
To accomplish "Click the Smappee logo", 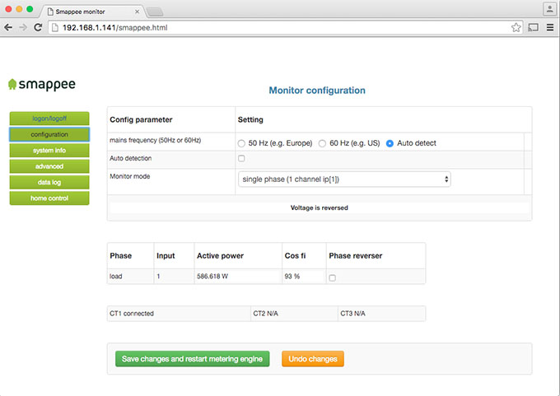I will [x=41, y=84].
